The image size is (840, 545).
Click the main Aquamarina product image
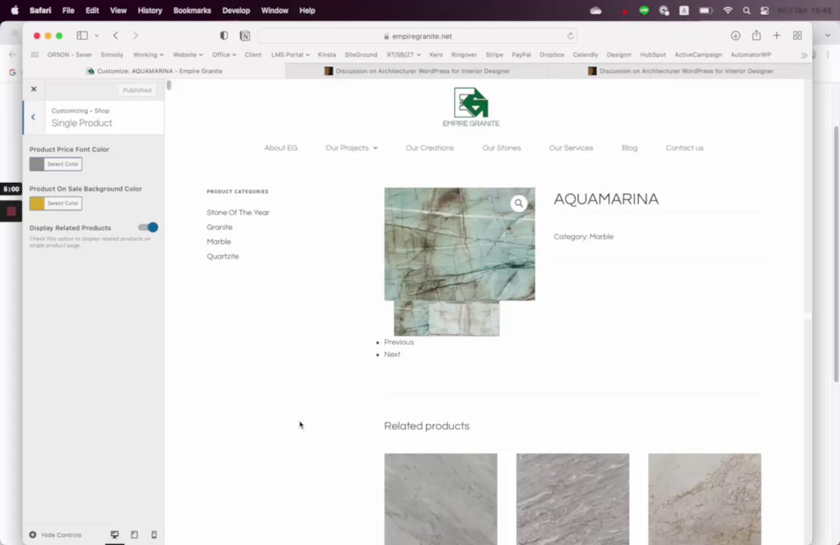pyautogui.click(x=459, y=244)
